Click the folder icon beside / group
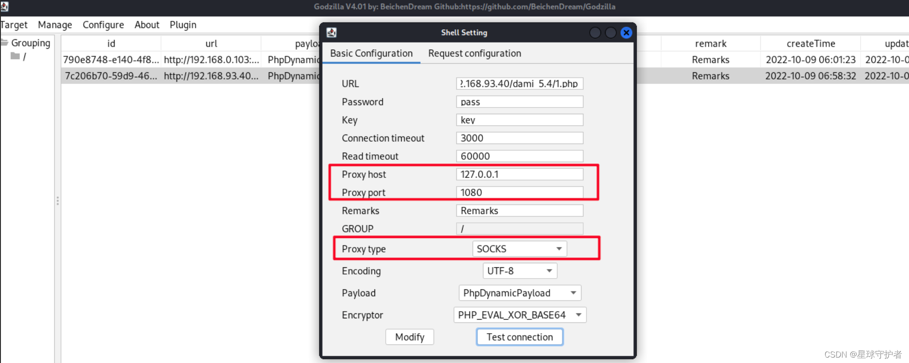The image size is (909, 363). coord(15,56)
